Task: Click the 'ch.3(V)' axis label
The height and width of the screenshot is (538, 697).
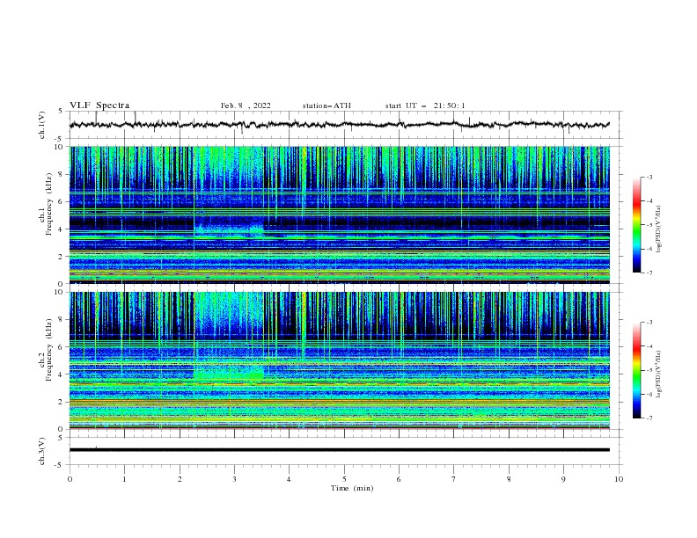Action: [x=42, y=452]
